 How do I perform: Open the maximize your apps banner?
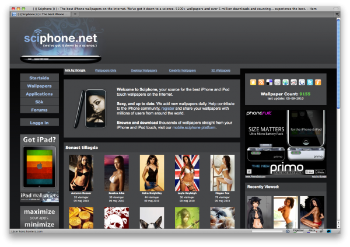[39, 217]
